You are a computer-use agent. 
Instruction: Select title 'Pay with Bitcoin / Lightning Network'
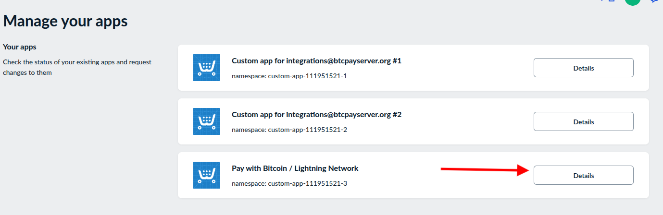click(295, 168)
